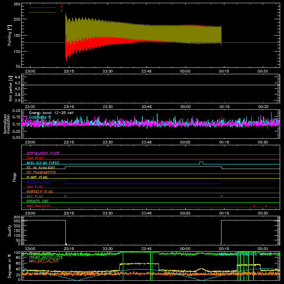Viewport: 284px width, 284px height.
Task: Click the 'Absolute geomagnetic latitude' legend text
Action: (x=245, y=254)
